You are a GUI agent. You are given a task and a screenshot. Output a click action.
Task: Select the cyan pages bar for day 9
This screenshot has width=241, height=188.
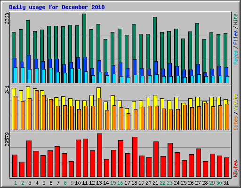pyautogui.click(x=72, y=76)
